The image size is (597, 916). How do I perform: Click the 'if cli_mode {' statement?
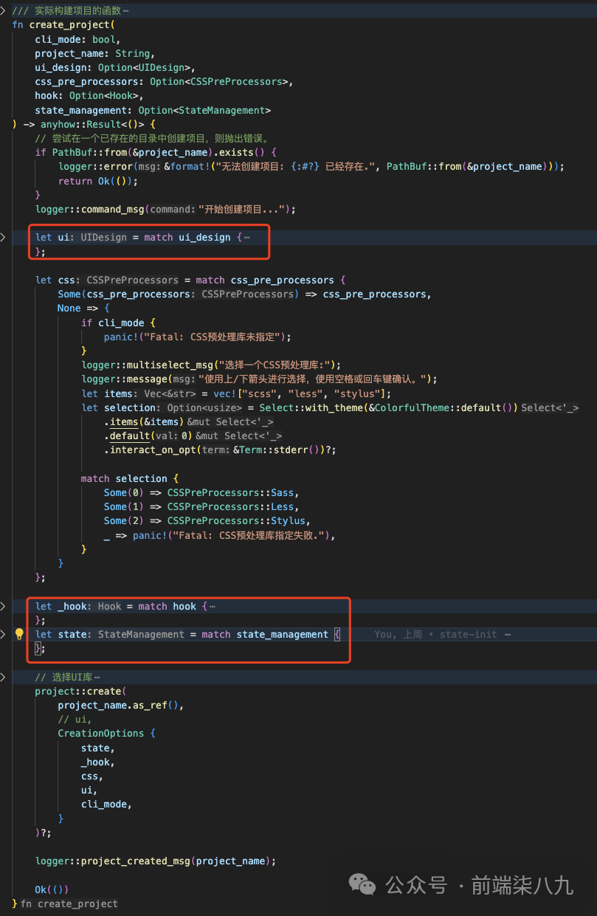pyautogui.click(x=118, y=323)
